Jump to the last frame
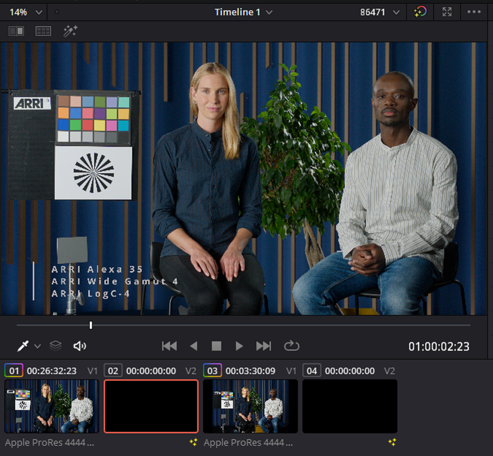 tap(263, 346)
